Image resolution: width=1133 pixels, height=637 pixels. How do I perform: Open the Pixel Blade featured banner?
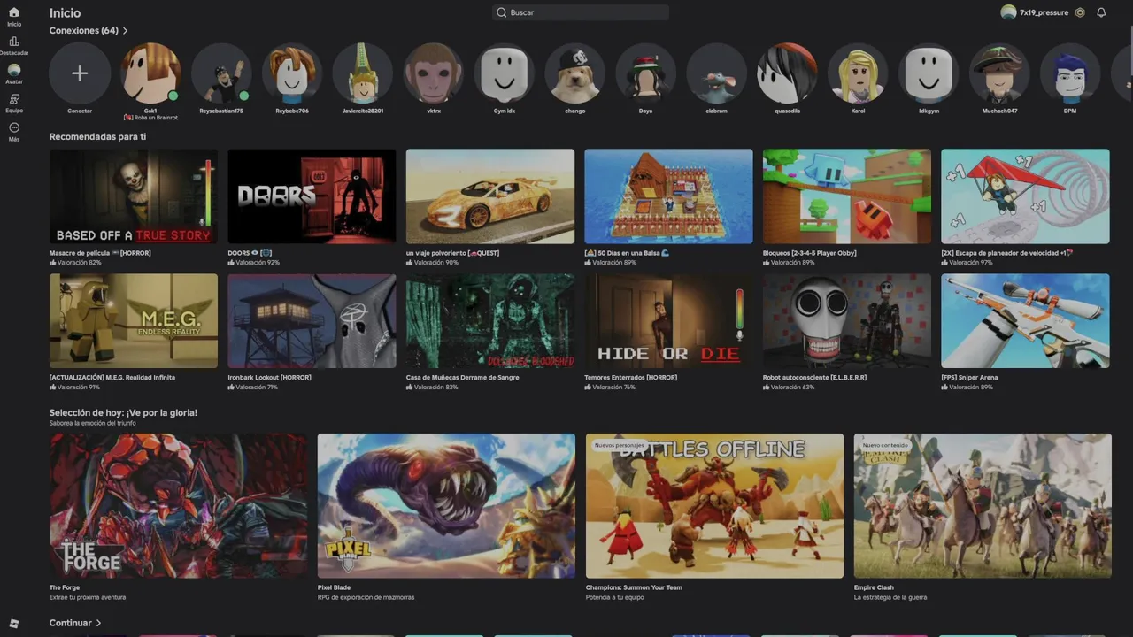pos(446,506)
